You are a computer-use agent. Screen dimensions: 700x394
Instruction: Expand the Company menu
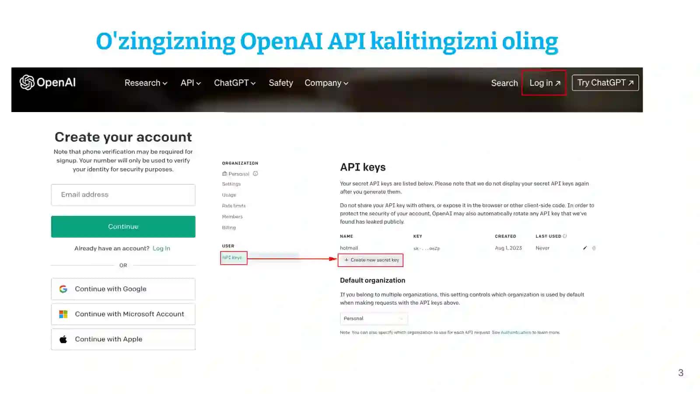326,83
